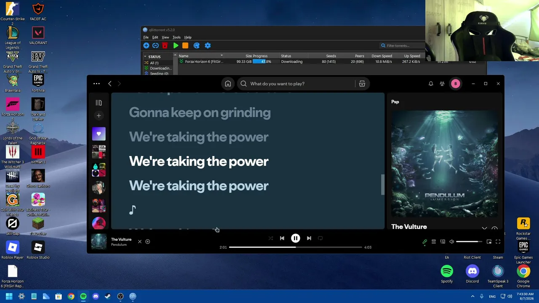Screen dimensions: 539x303
Task: Expand Your Library in the sidebar
Action: tap(99, 103)
